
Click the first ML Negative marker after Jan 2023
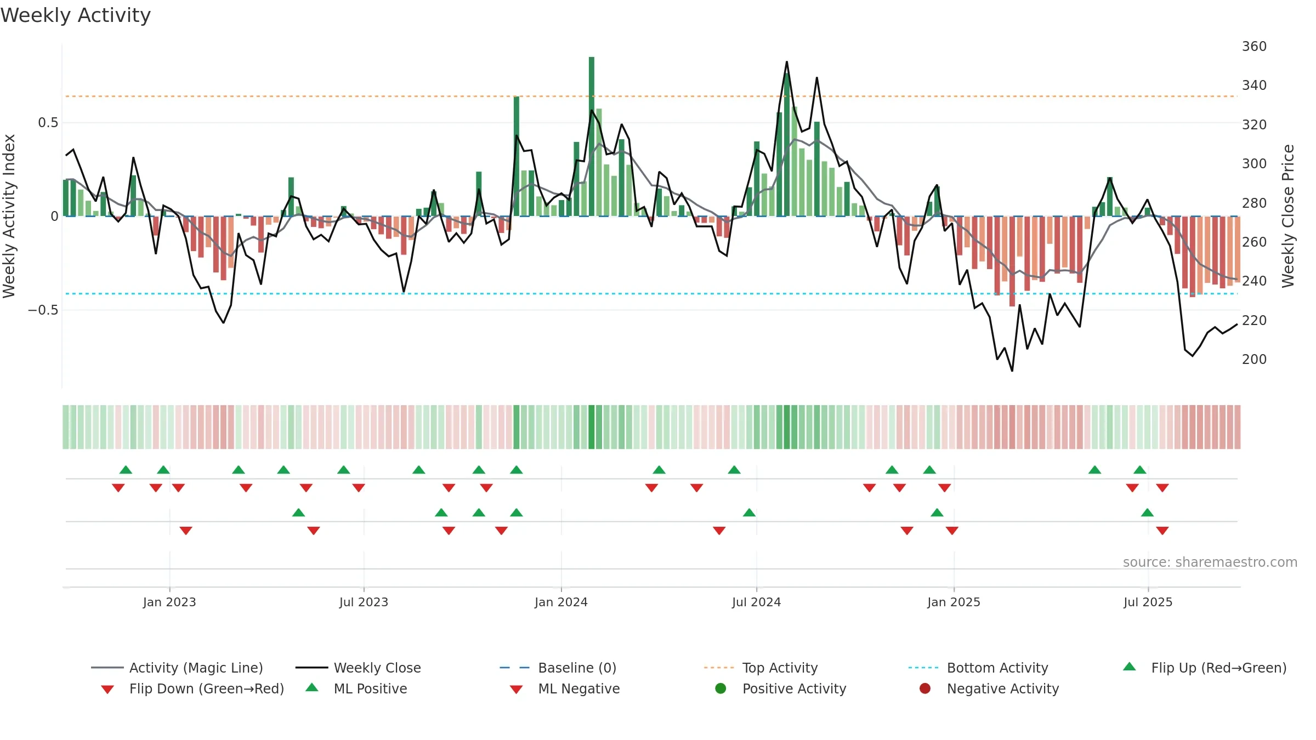tap(186, 531)
